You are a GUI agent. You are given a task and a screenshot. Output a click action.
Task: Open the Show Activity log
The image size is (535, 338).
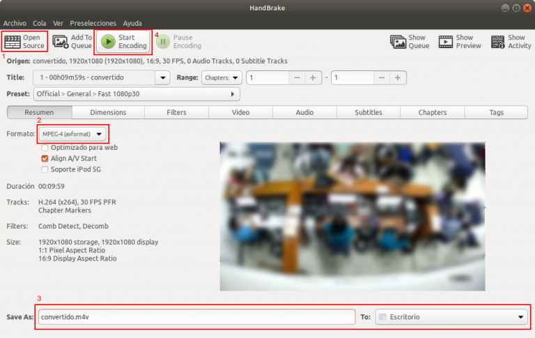pos(511,42)
